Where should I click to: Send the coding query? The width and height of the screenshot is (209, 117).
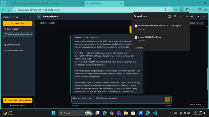[167, 99]
